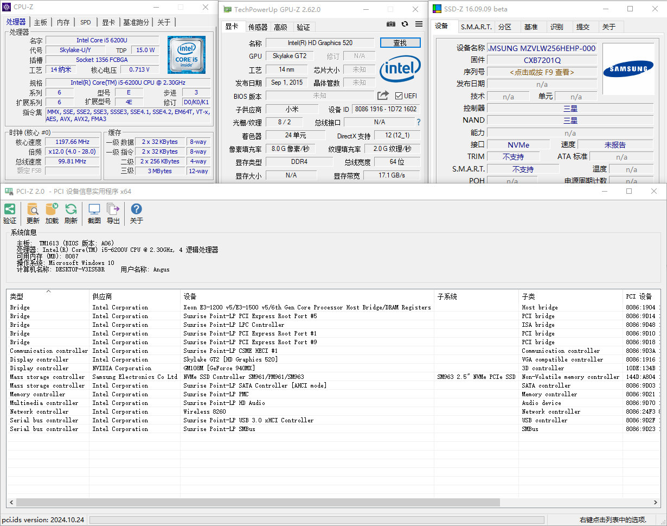Open the 验证 tab in GPU-Z
This screenshot has width=667, height=526.
[x=304, y=27]
